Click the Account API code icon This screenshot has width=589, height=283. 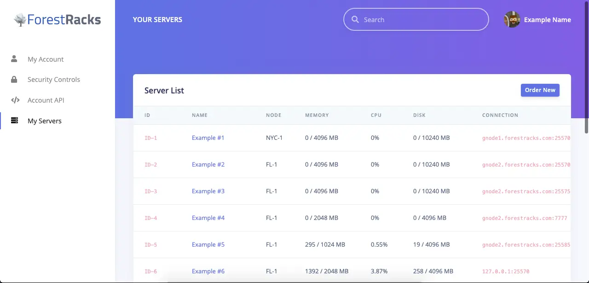15,100
